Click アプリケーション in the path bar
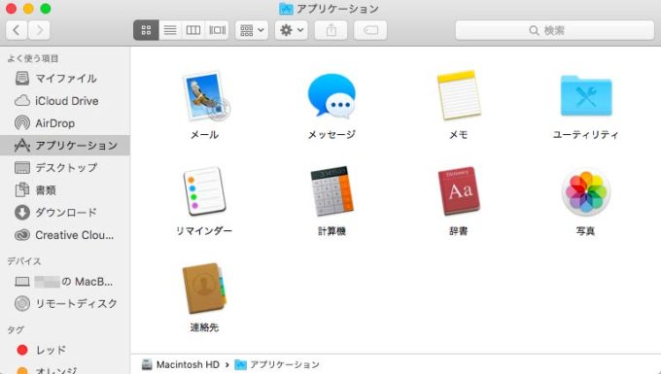The height and width of the screenshot is (374, 661). pyautogui.click(x=277, y=364)
